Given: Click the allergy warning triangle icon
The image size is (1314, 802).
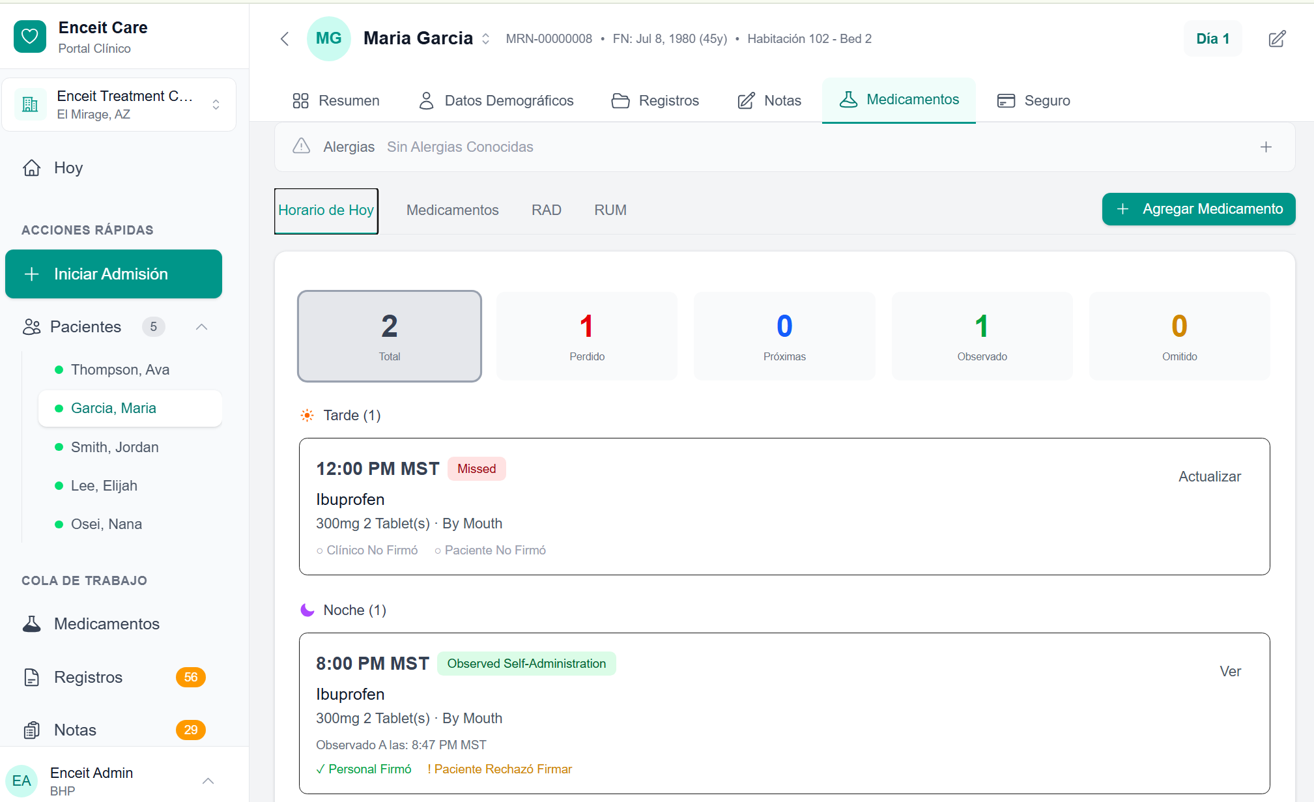Looking at the screenshot, I should (x=301, y=147).
